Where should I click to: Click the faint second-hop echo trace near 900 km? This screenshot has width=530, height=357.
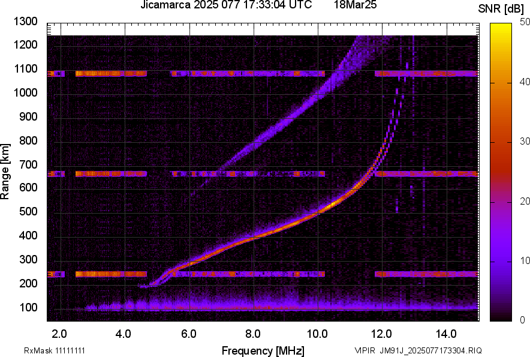(291, 118)
